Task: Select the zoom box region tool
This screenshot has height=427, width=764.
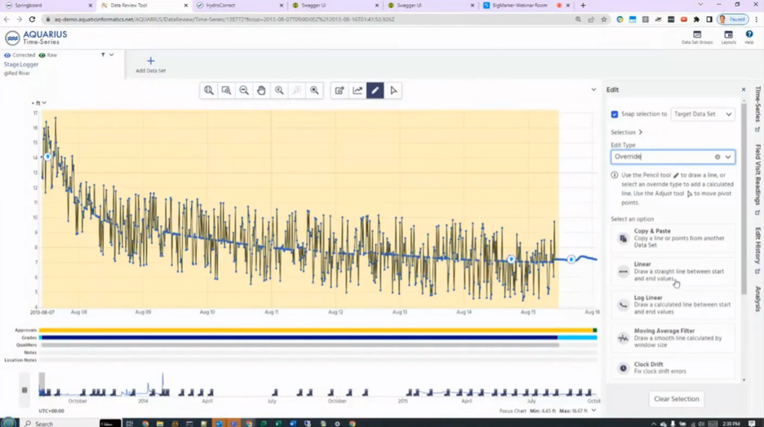Action: 226,90
